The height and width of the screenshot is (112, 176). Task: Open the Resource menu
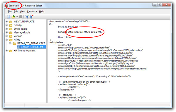tap(32, 11)
